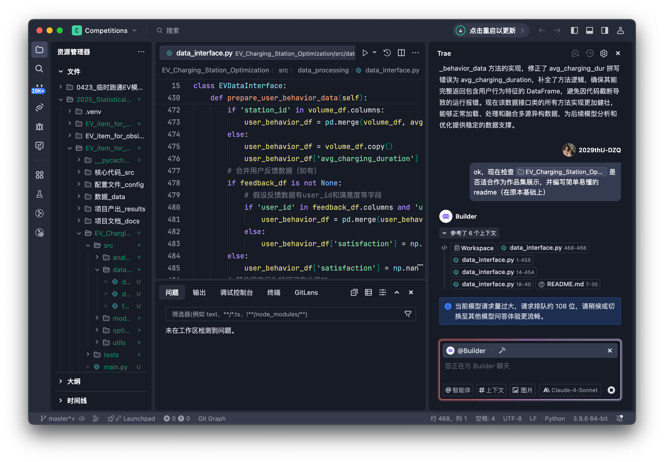
Task: Click the Run Python file play button
Action: pyautogui.click(x=365, y=53)
